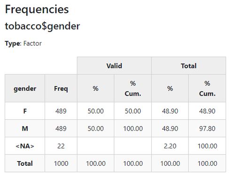Select the F row 48.90 Total % cell
This screenshot has width=235, height=179.
tap(170, 111)
